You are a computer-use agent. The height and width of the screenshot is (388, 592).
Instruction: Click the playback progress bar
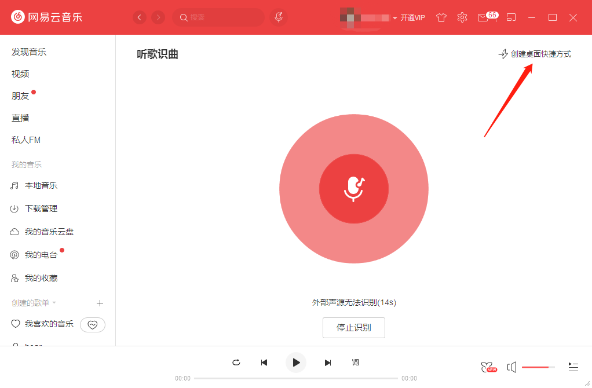click(296, 378)
